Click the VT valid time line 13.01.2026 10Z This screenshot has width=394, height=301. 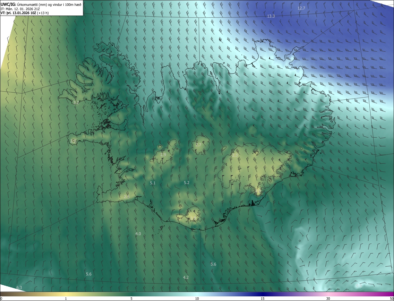click(x=25, y=13)
